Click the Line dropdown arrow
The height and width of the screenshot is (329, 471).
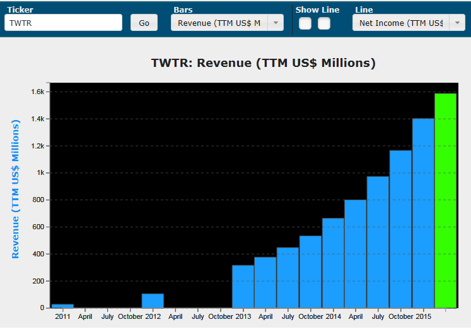click(x=457, y=23)
